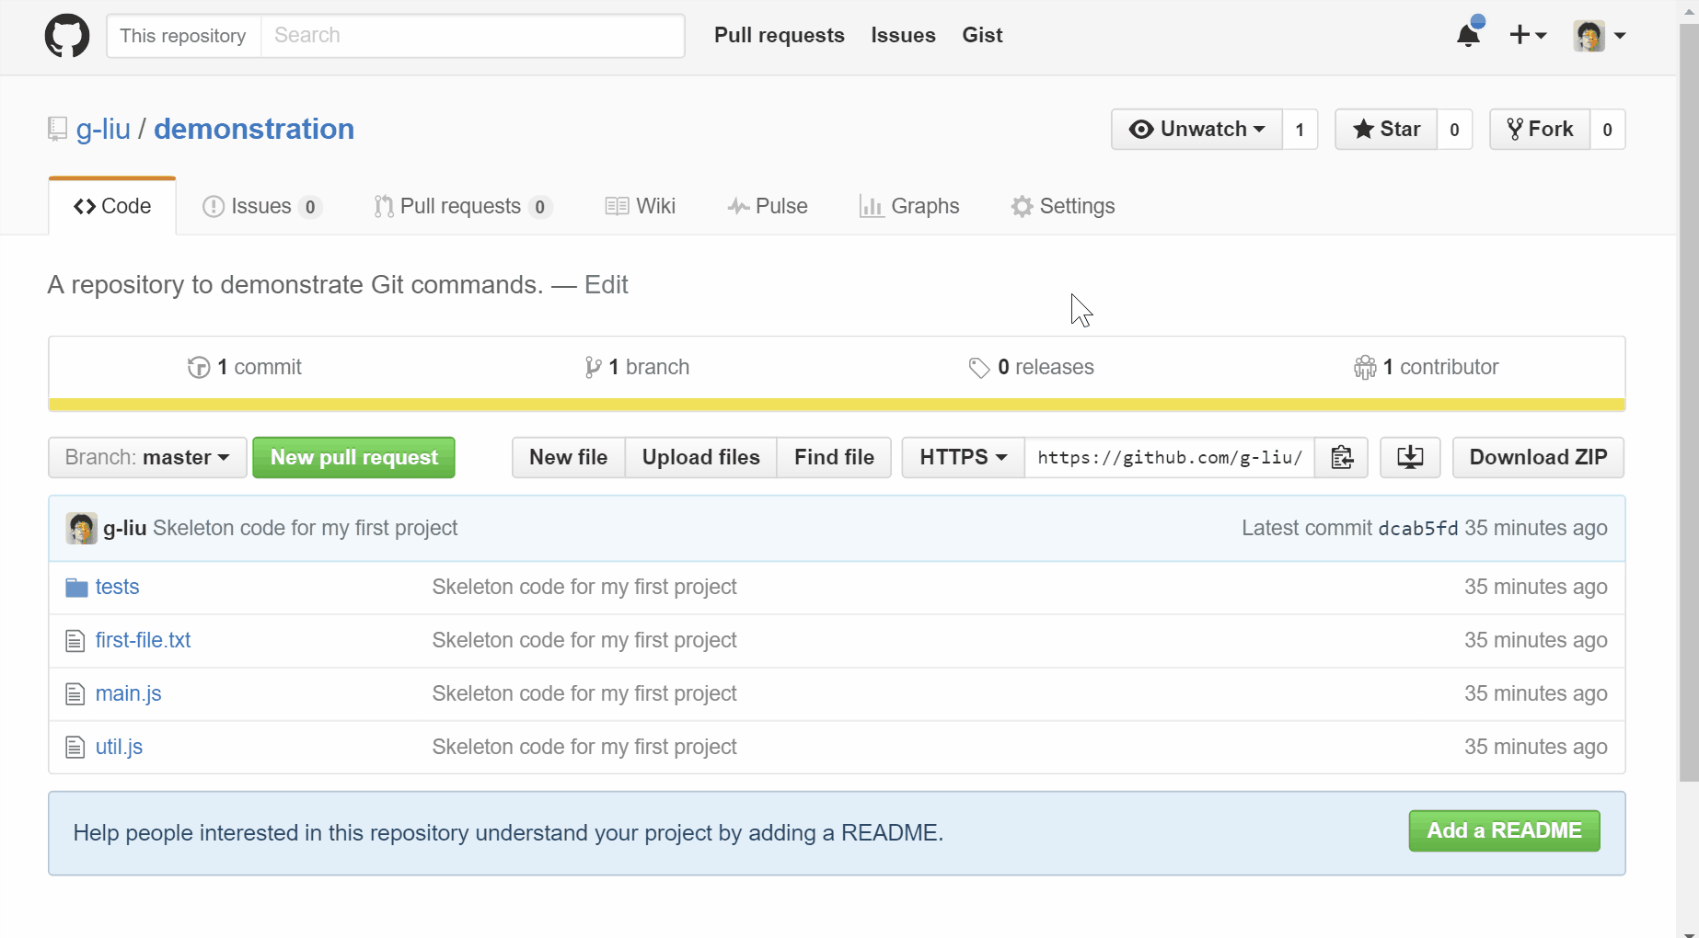
Task: Fork the demonstration repository
Action: coord(1540,130)
